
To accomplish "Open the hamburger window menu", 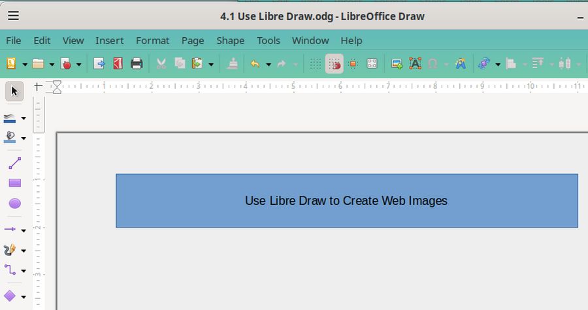I will point(13,16).
